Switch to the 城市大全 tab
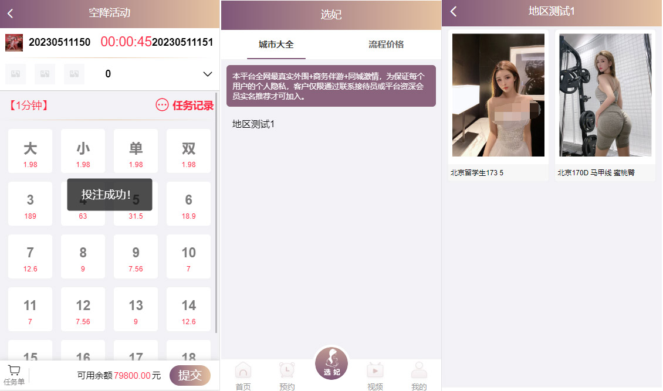 point(276,45)
